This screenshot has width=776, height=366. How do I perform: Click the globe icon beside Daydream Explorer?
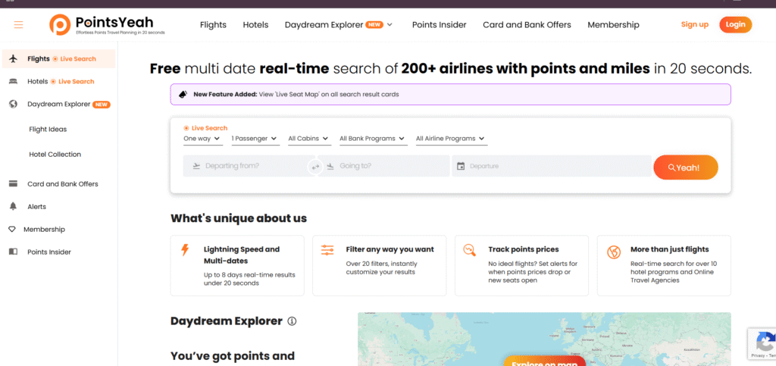[14, 105]
